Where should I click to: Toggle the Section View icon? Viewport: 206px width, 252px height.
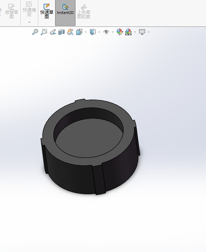pos(62,32)
